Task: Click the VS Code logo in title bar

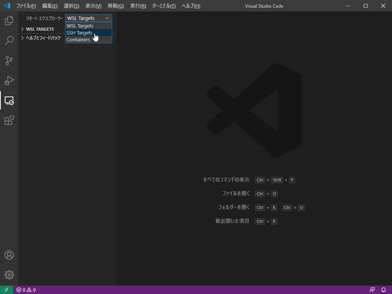Action: tap(7, 6)
